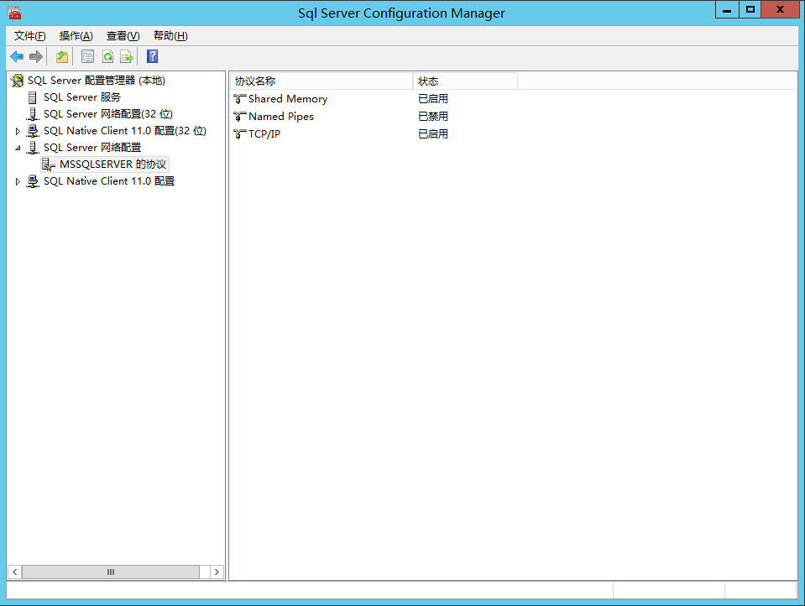Select SQL Native Client 11.0 配置(32 位) label
The image size is (805, 606).
125,131
